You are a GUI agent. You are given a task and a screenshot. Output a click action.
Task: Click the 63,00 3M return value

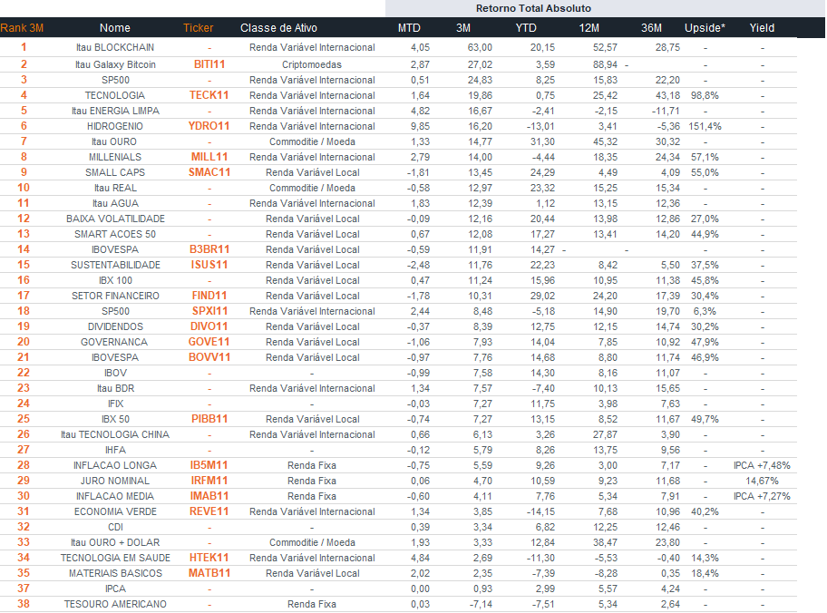click(x=480, y=47)
